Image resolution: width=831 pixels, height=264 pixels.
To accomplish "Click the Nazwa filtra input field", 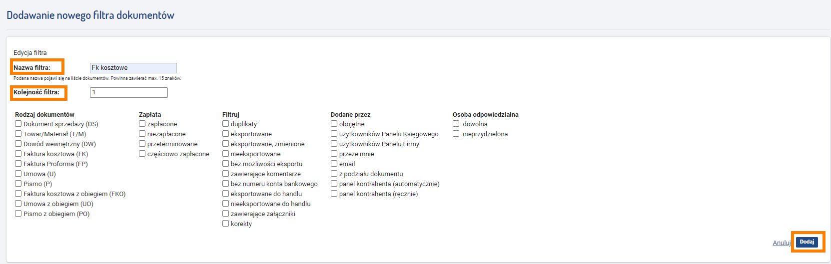I will (133, 68).
